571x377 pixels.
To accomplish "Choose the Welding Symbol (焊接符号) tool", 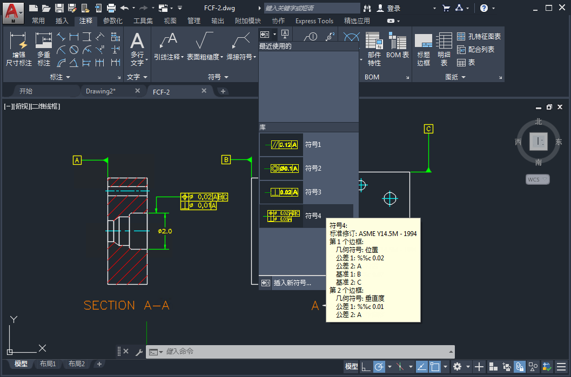I will [x=241, y=46].
